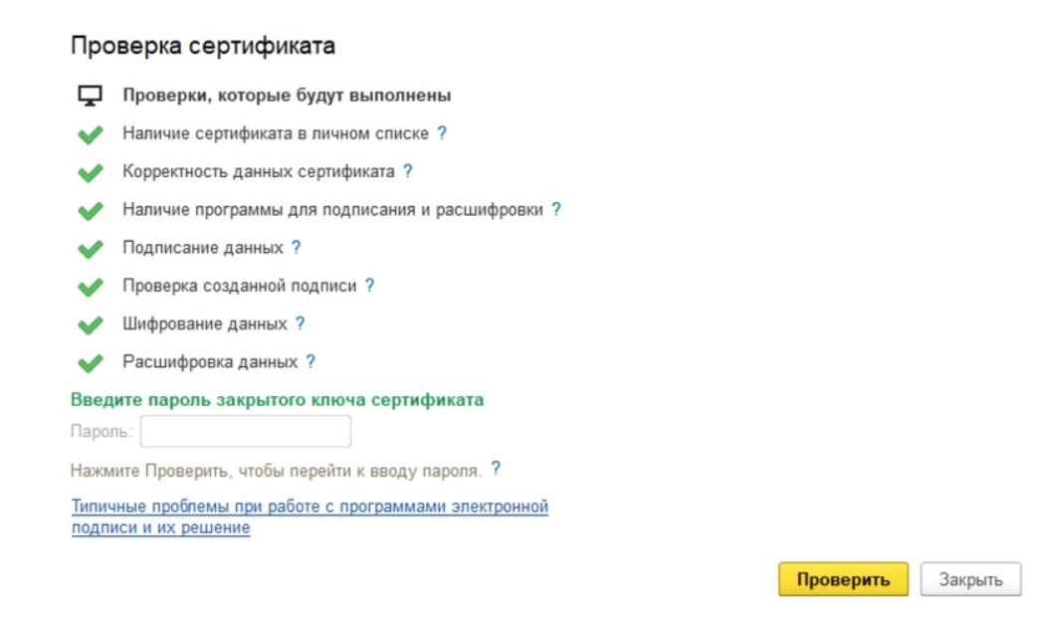This screenshot has height=624, width=1046.
Task: Click green checkmark beside Шифрование данных
Action: pos(90,324)
